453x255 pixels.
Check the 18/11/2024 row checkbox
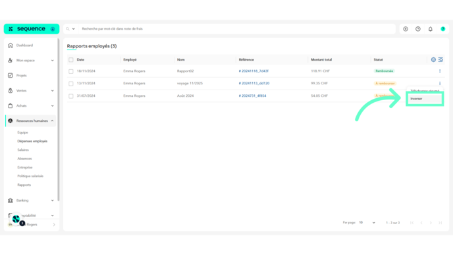(x=71, y=71)
